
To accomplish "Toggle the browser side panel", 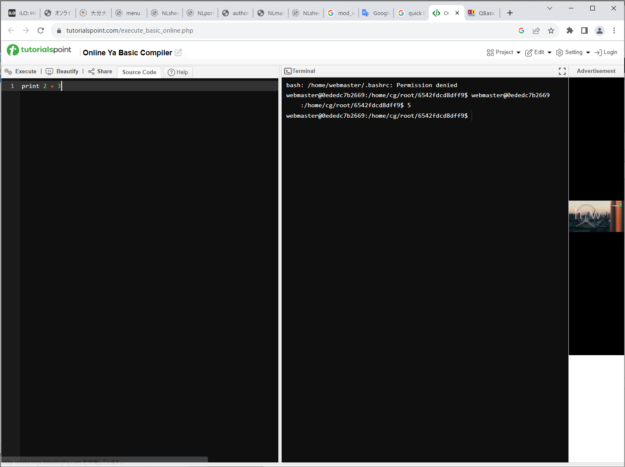I will coord(584,31).
